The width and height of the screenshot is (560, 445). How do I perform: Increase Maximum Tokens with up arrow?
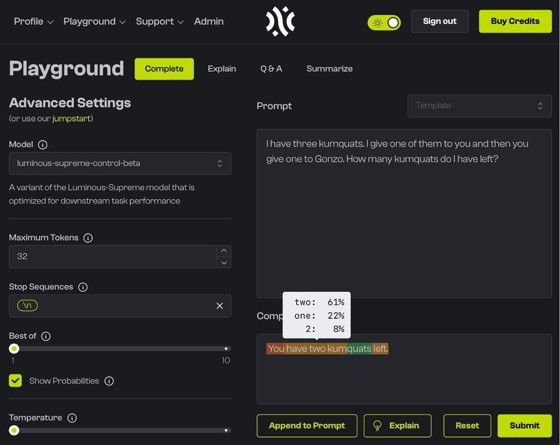(x=224, y=251)
